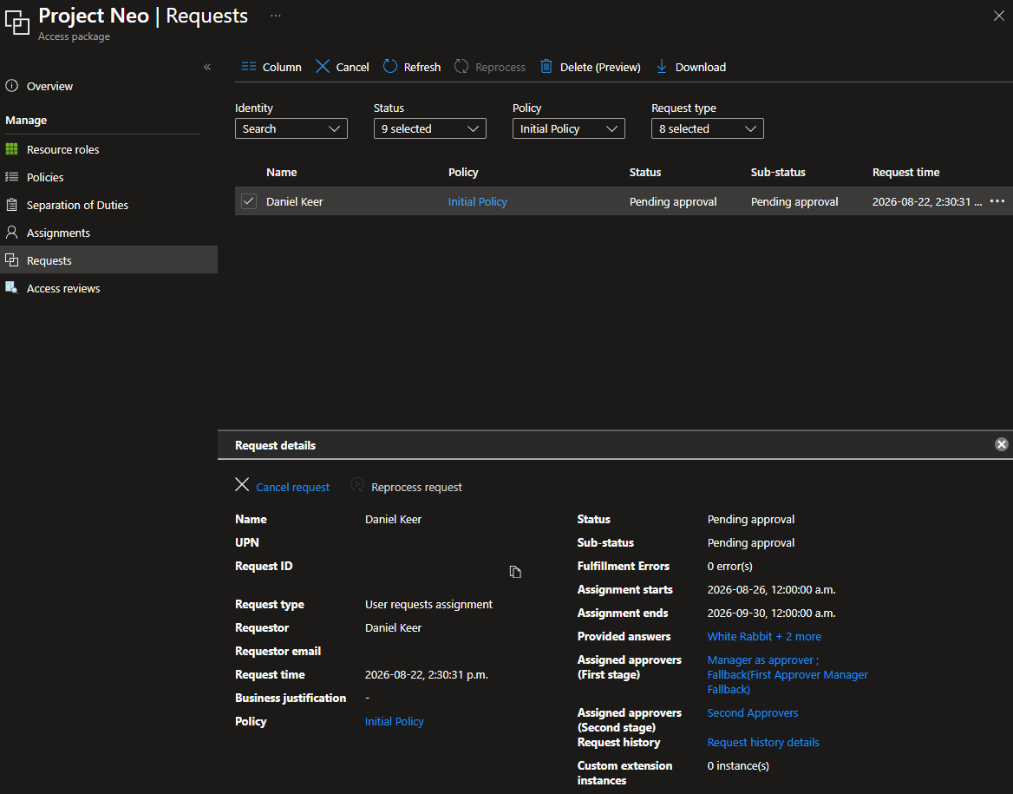Download the requests list
The height and width of the screenshot is (794, 1013).
coord(691,67)
